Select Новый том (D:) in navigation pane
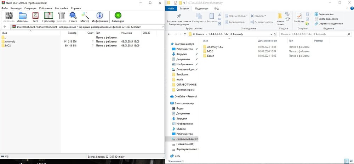The width and height of the screenshot is (354, 164). click(x=184, y=144)
